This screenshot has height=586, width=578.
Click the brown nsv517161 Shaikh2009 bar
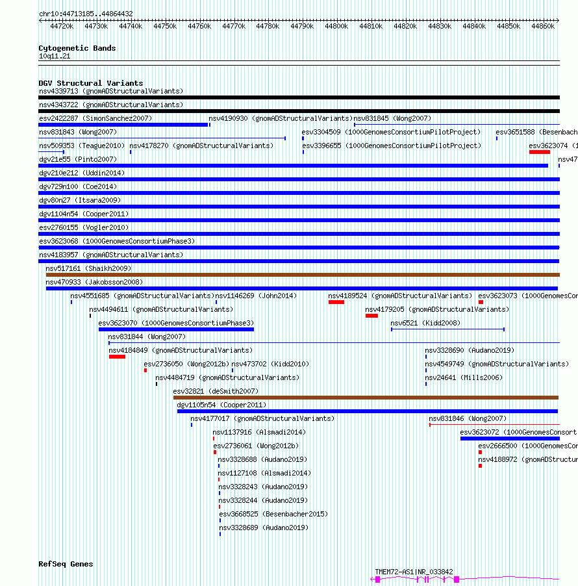coord(303,275)
